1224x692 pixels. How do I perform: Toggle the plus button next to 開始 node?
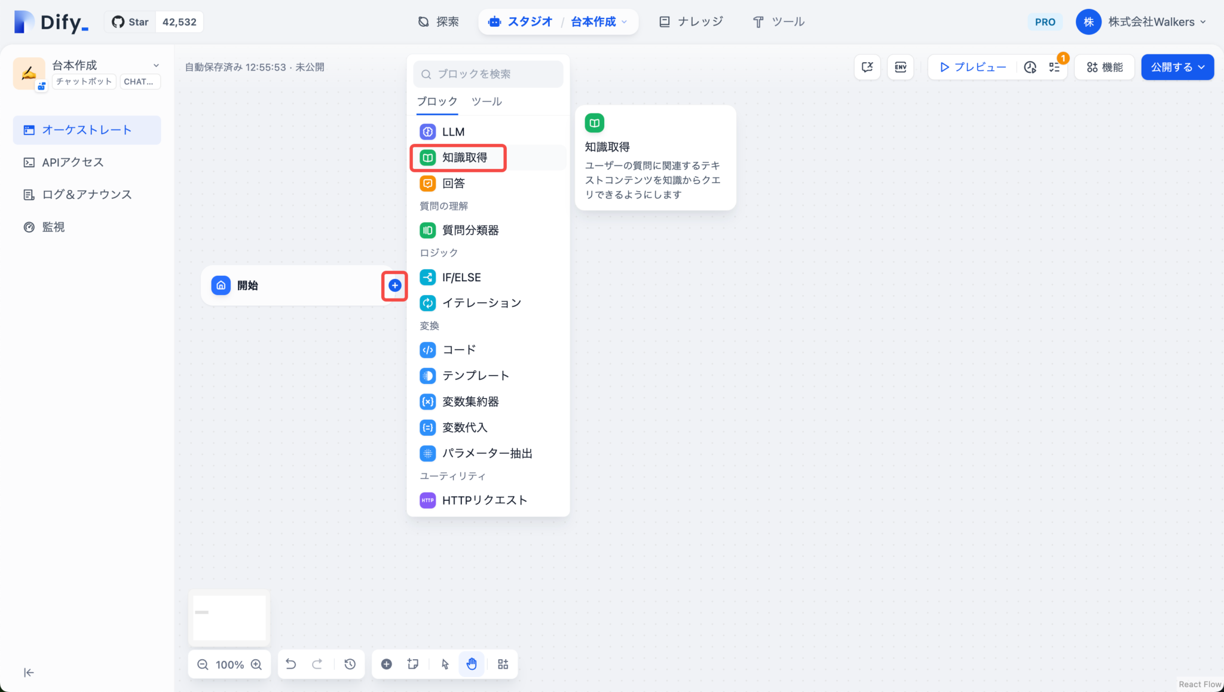(x=394, y=285)
